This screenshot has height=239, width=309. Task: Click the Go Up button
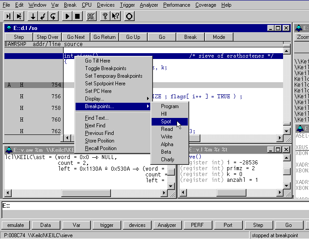tap(133, 37)
